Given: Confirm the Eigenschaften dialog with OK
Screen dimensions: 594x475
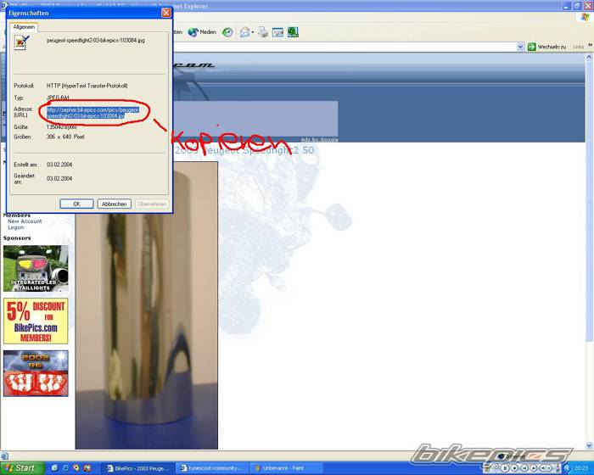Looking at the screenshot, I should pos(76,204).
